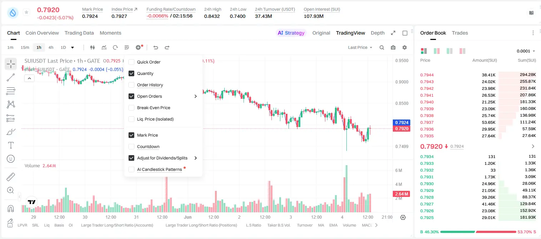541x239 pixels.
Task: Enable the Quick Order checkbox
Action: [x=131, y=62]
